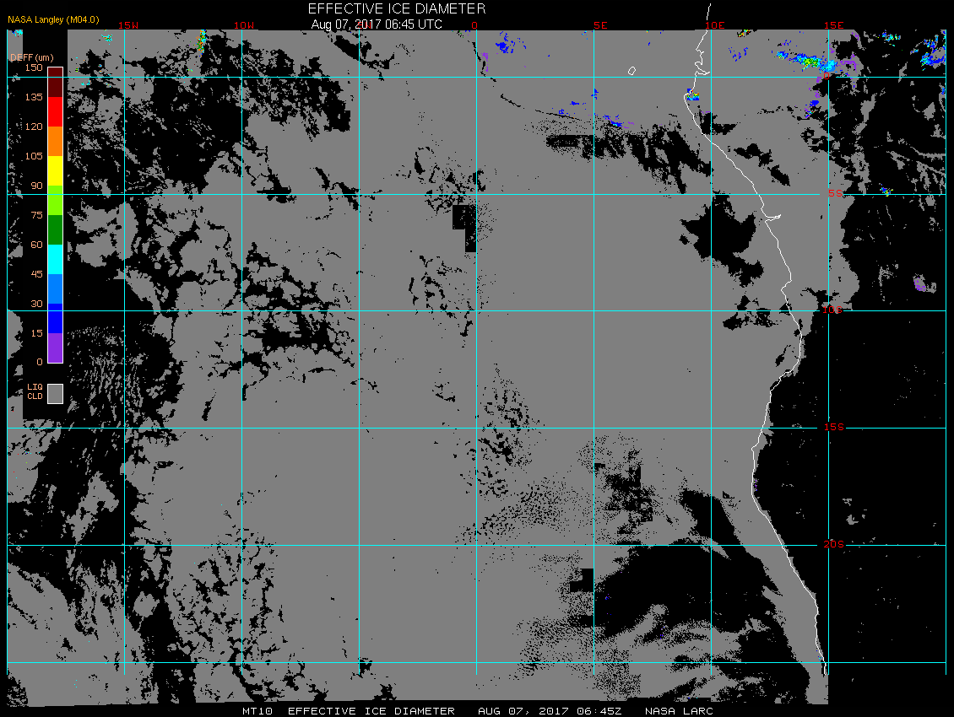The width and height of the screenshot is (954, 717).
Task: Click the large 'EFFECTIVE ICE DIAMETER' heading
Action: 397,8
